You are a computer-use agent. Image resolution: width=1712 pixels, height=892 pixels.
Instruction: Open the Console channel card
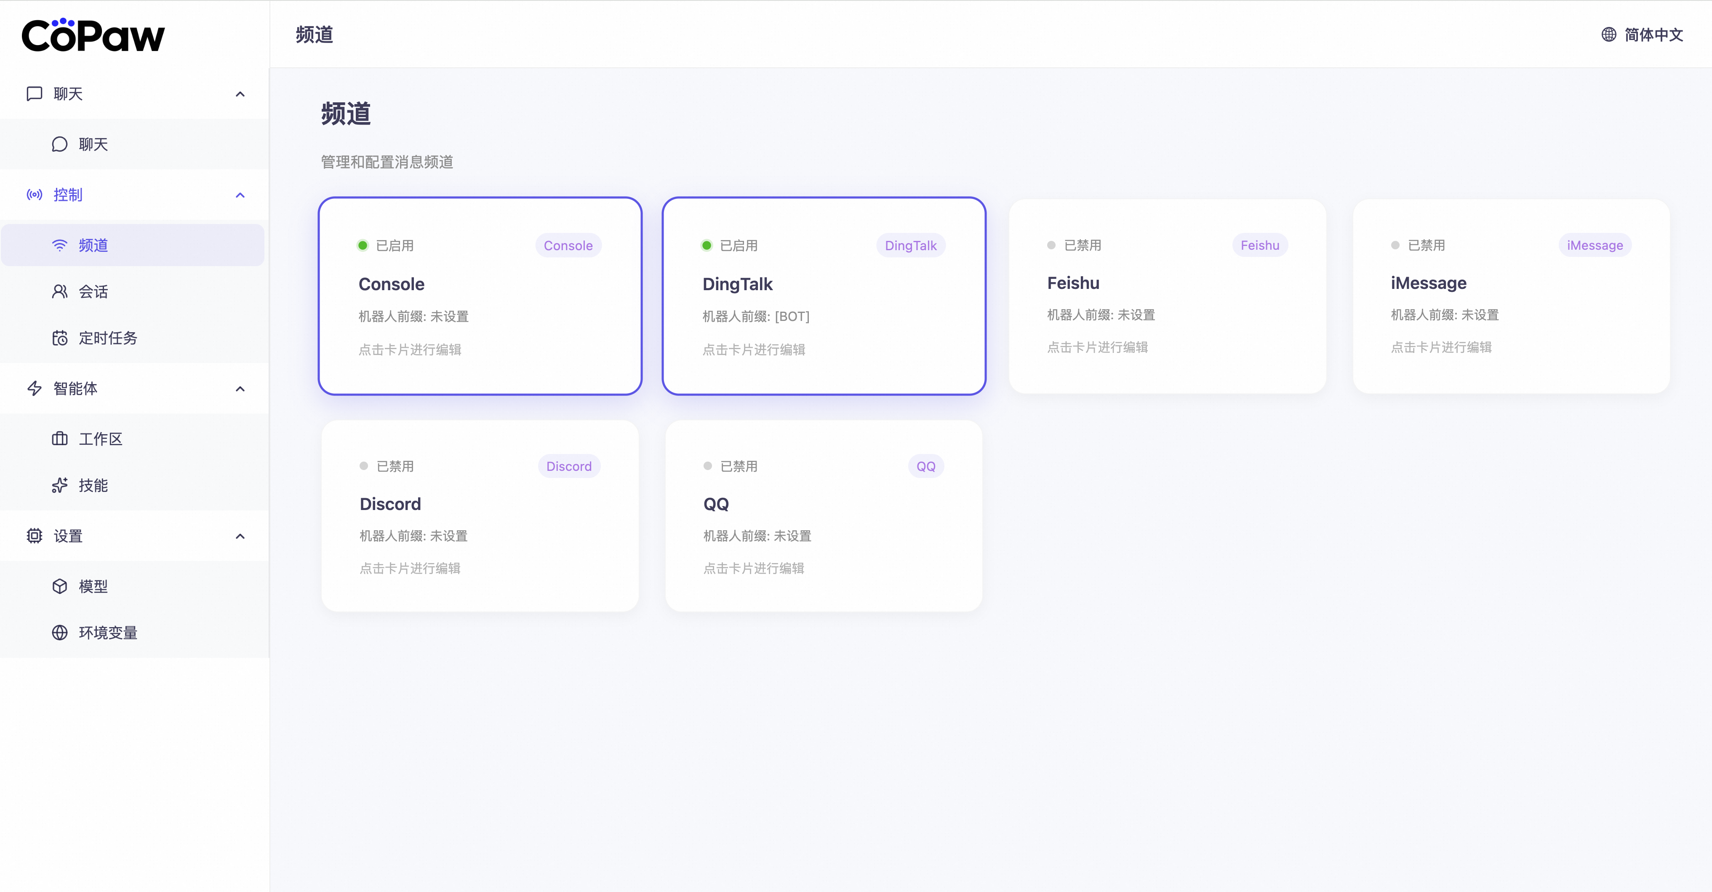pyautogui.click(x=480, y=296)
